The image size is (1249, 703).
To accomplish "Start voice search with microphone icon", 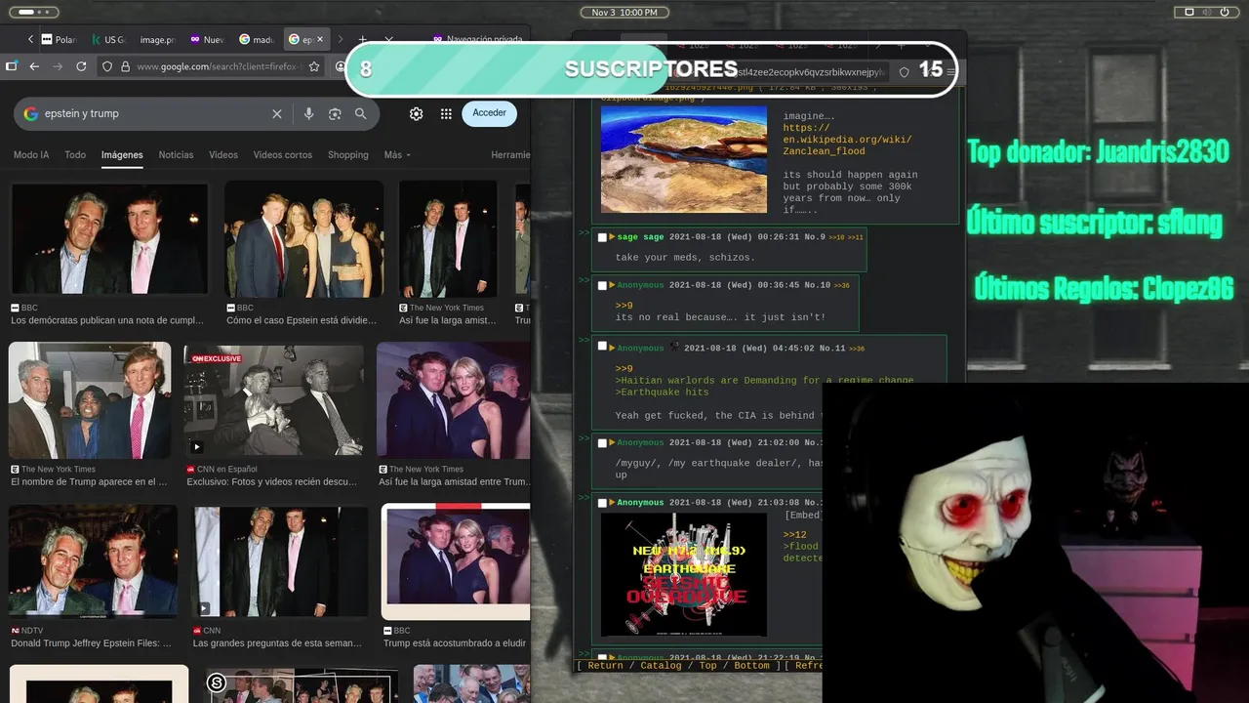I will click(308, 113).
